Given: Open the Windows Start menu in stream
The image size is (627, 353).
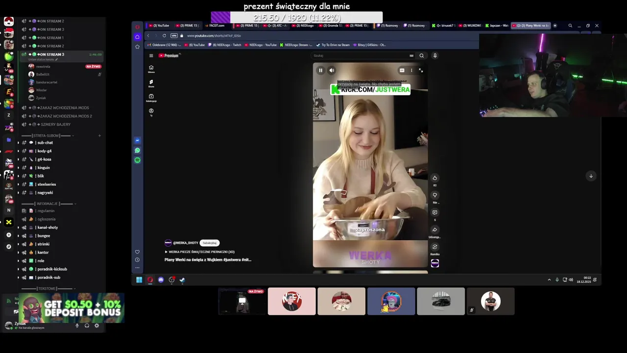Looking at the screenshot, I should (139, 280).
